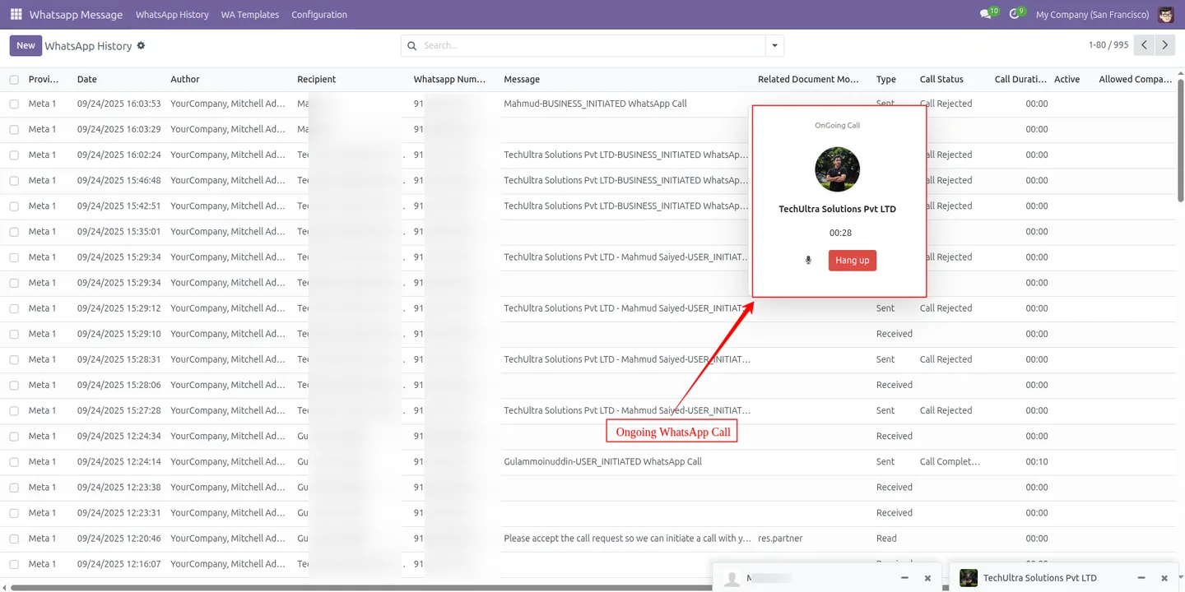
Task: Sort by the Recipient column header
Action: tap(317, 80)
